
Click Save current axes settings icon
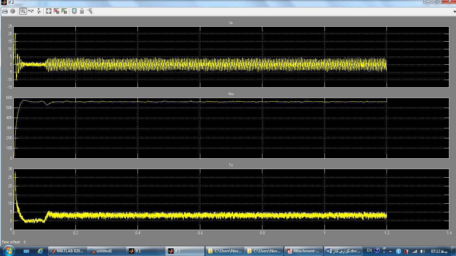coord(56,11)
